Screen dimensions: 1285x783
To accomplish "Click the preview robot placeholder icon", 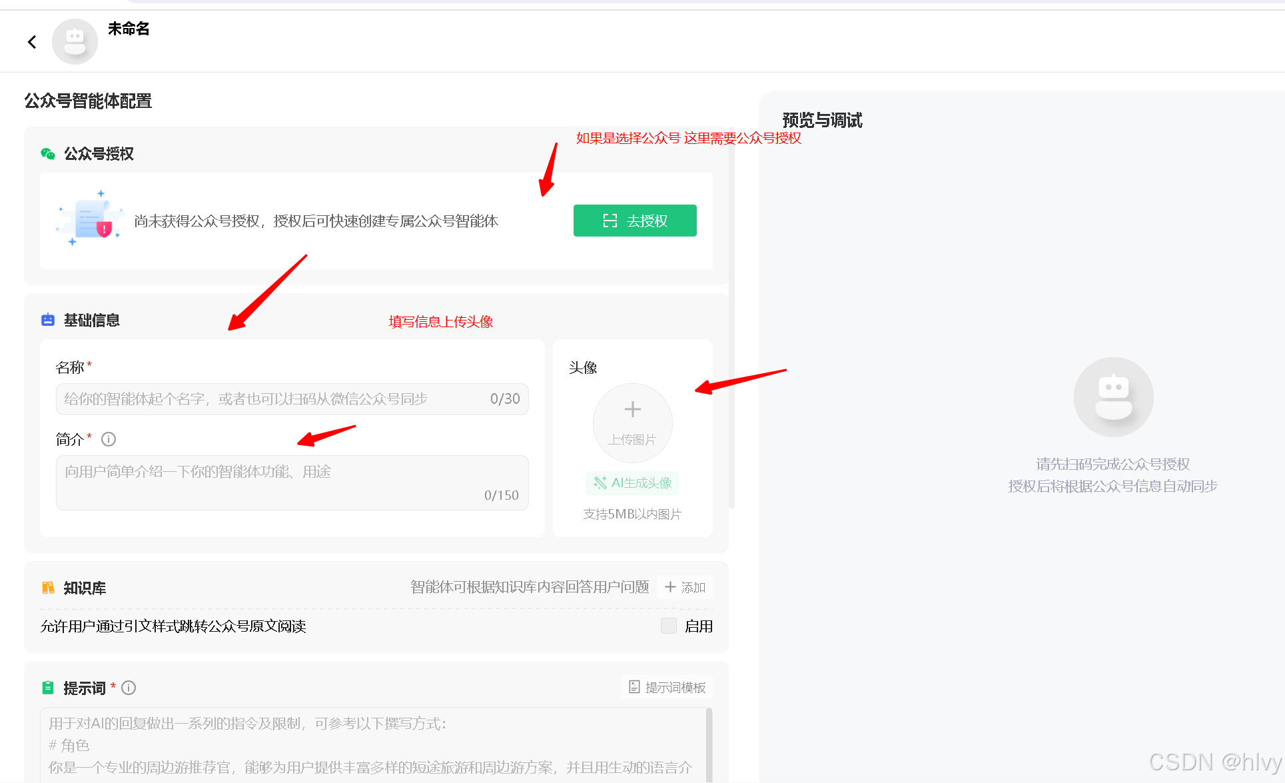I will click(1113, 397).
